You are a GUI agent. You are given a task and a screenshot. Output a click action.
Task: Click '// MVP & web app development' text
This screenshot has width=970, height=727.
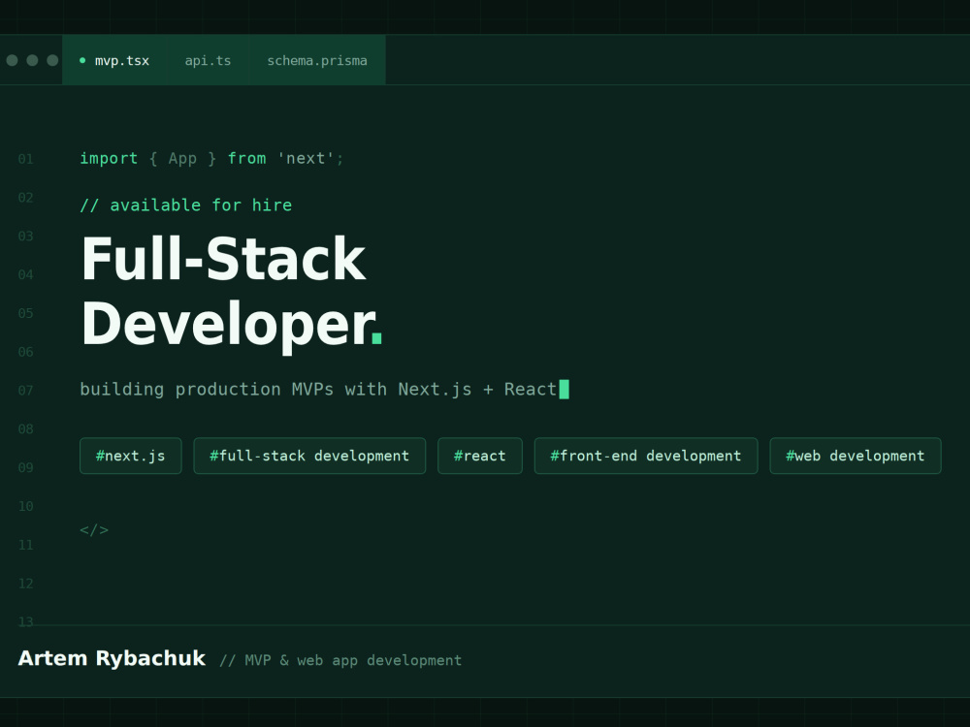pos(340,660)
